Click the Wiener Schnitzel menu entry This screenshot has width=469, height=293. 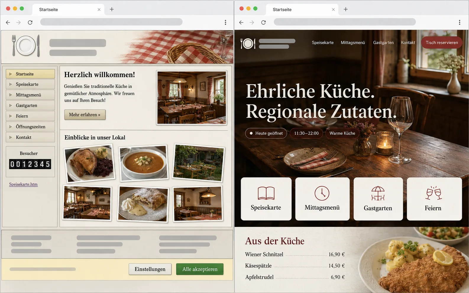[295, 254]
